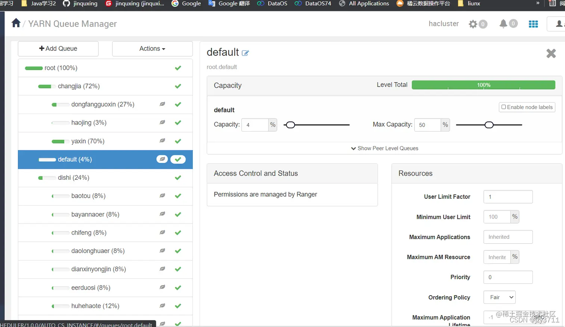Click the Max Capacity input field

pyautogui.click(x=428, y=125)
